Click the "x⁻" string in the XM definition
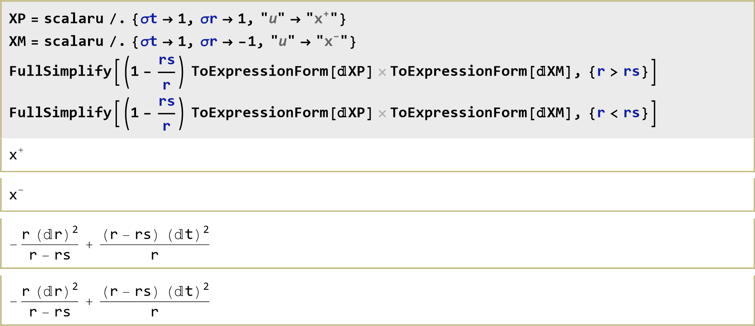The image size is (755, 326). [332, 42]
